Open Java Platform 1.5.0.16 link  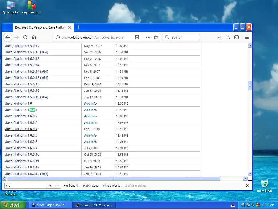click(x=22, y=91)
